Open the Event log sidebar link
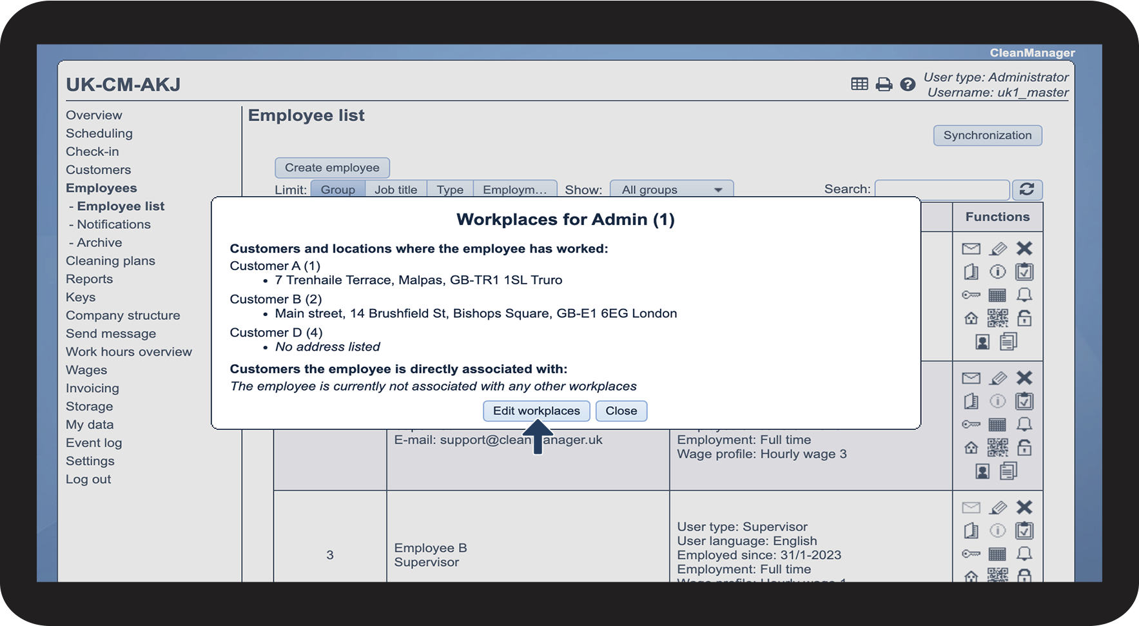 pyautogui.click(x=93, y=443)
